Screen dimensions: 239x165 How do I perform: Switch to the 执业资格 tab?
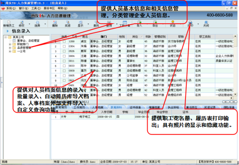[x=173, y=107]
